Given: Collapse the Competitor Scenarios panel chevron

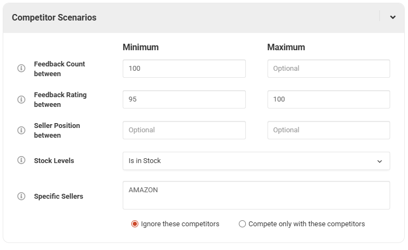Looking at the screenshot, I should 393,17.
